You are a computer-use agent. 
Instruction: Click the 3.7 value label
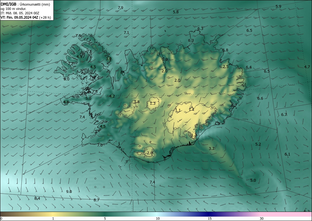pyautogui.click(x=212, y=148)
